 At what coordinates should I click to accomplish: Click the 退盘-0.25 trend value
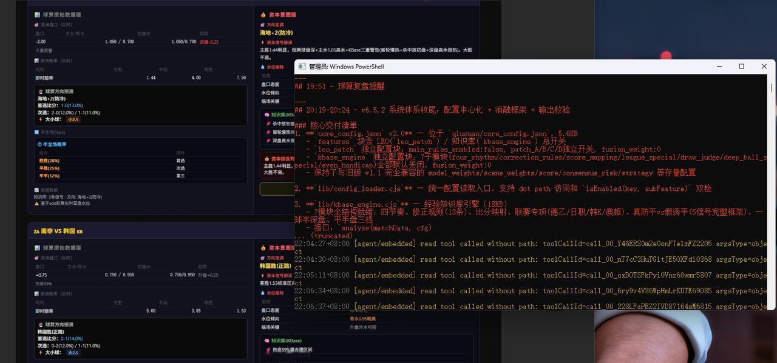tap(209, 42)
